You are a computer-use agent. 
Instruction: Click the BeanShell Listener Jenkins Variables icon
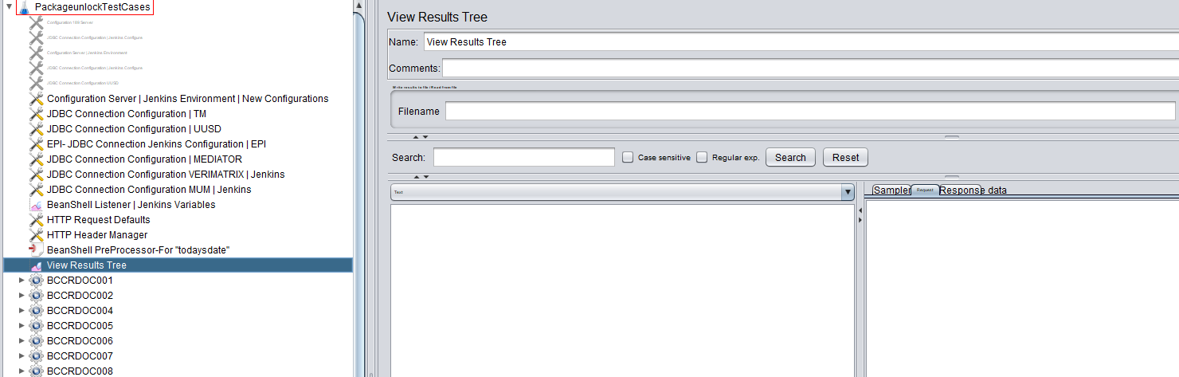36,205
